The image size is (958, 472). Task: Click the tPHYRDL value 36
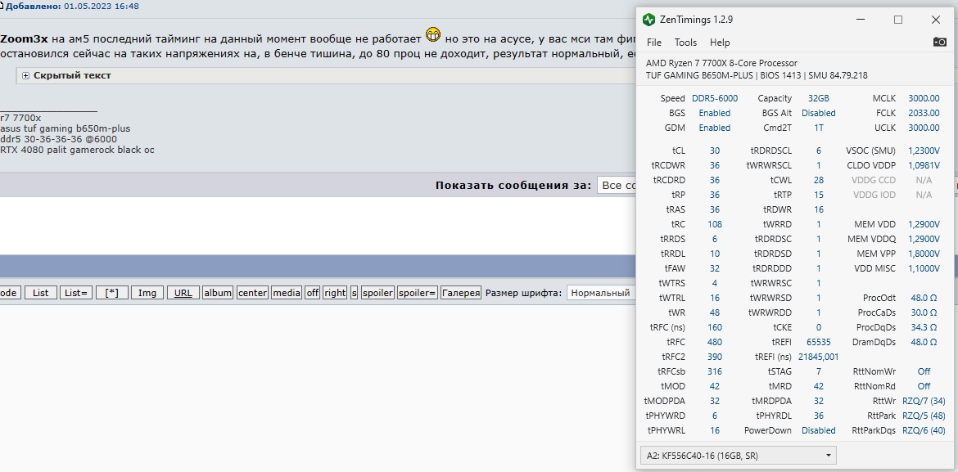pos(819,416)
